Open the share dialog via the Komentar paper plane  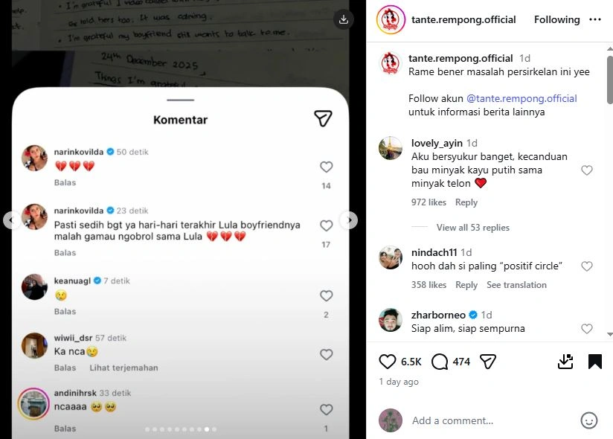[324, 118]
